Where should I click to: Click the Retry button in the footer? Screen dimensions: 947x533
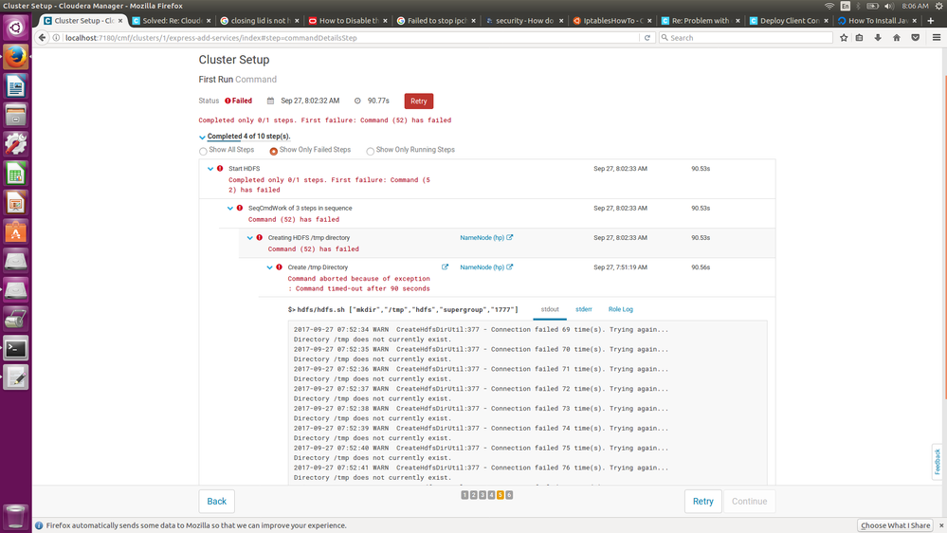point(703,502)
